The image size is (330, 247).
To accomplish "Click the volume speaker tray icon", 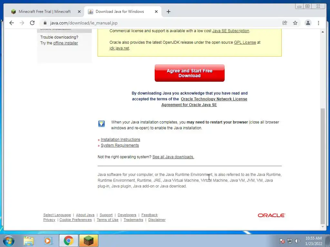I will tap(297, 241).
